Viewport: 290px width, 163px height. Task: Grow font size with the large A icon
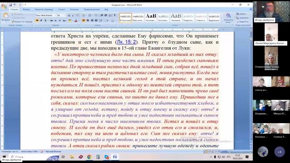coord(69,15)
